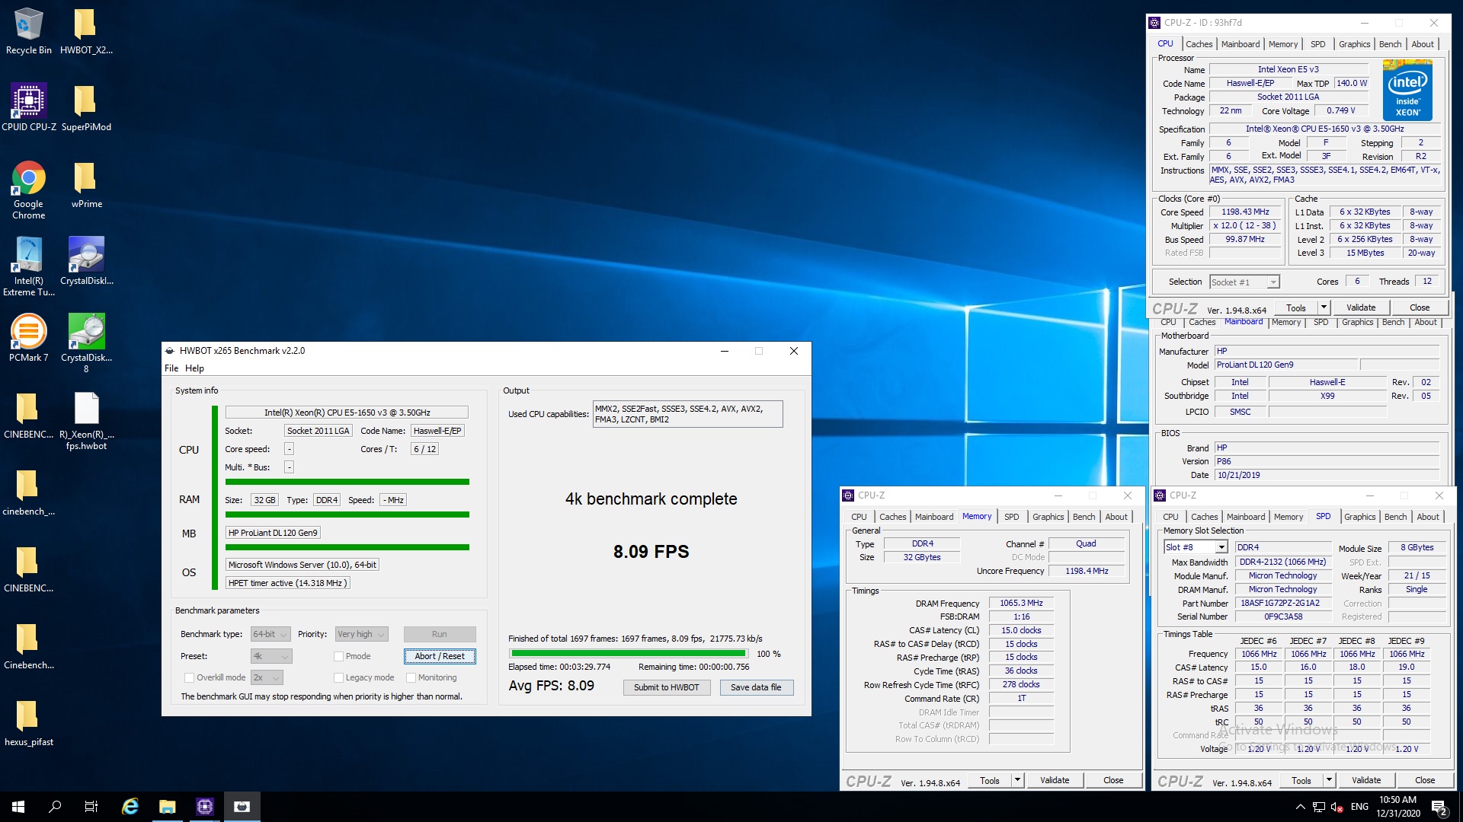Open Tools arrow in Memory CPU-Z window

point(1017,780)
